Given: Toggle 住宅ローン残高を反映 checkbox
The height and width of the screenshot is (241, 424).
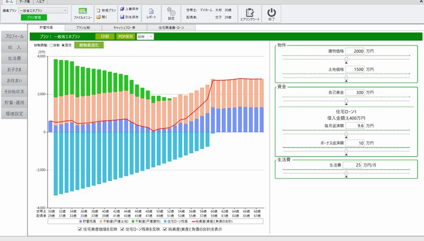Looking at the screenshot, I should point(123,230).
